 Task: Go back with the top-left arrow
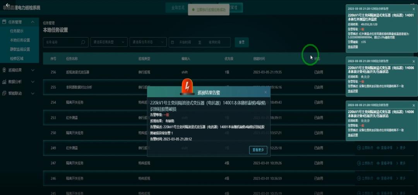pos(7,5)
